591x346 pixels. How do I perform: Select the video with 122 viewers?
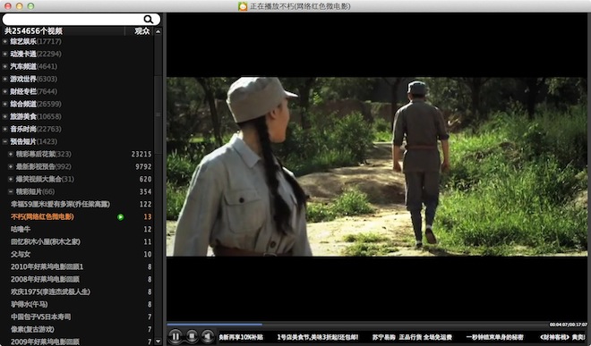tap(77, 204)
